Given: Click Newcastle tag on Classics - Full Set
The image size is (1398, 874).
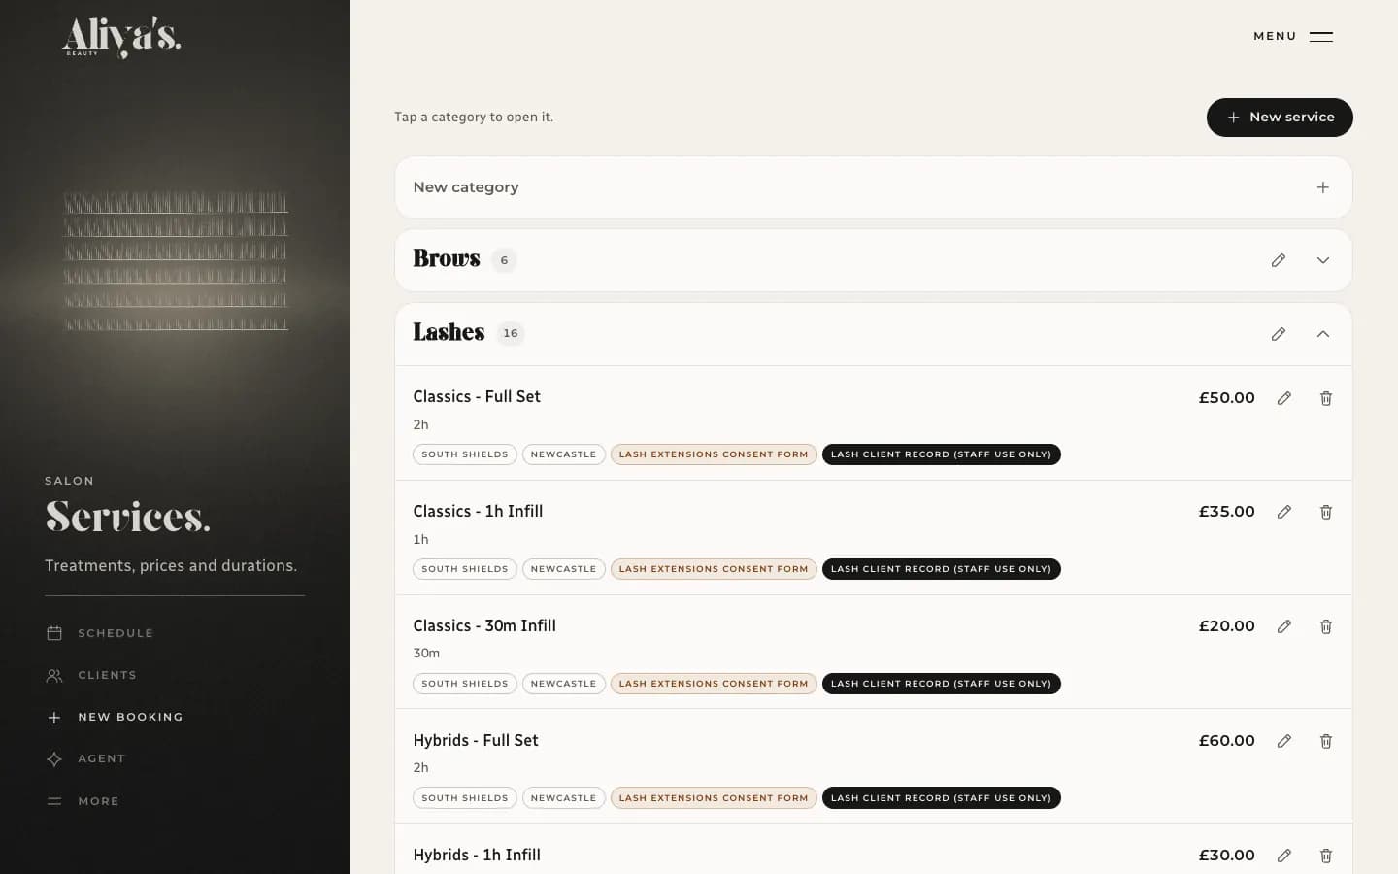Looking at the screenshot, I should pyautogui.click(x=564, y=454).
